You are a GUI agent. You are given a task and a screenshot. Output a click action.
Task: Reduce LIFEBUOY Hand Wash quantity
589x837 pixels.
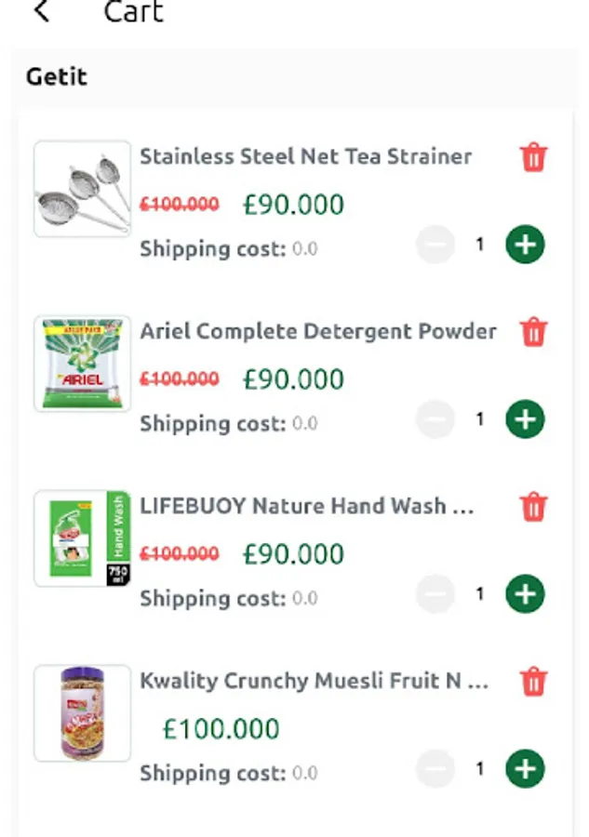(x=435, y=594)
